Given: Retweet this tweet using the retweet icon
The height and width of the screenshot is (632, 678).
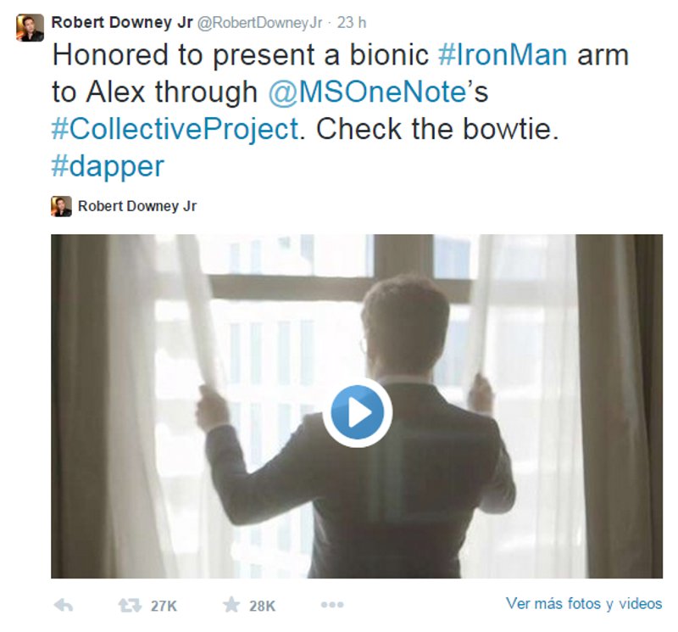Looking at the screenshot, I should pyautogui.click(x=129, y=605).
